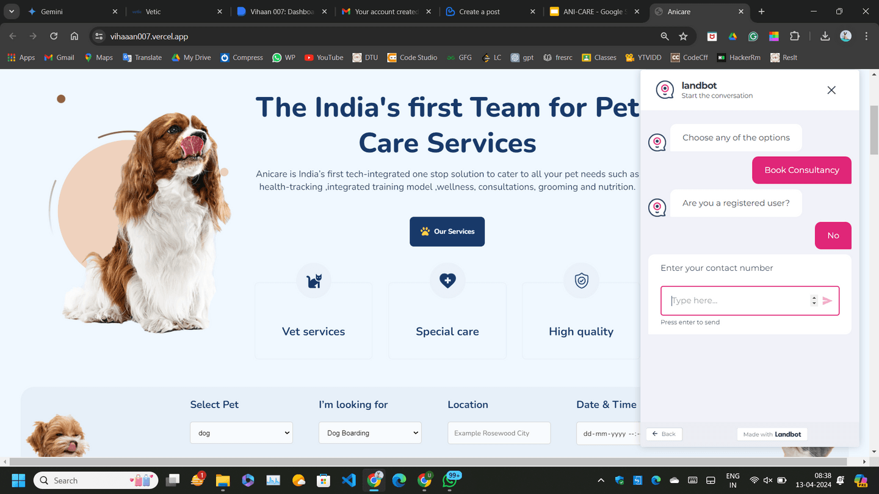Open the Chrome downloads icon
Viewport: 879px width, 494px height.
[x=825, y=37]
